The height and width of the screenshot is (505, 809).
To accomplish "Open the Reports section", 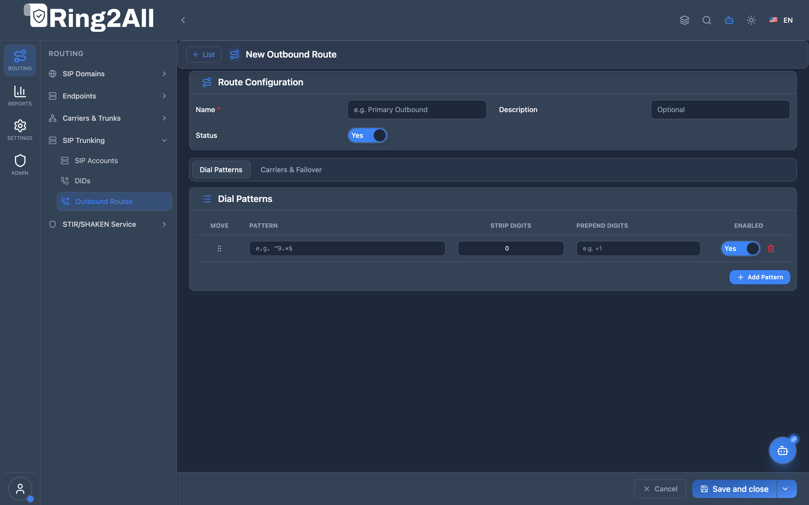I will (x=20, y=96).
